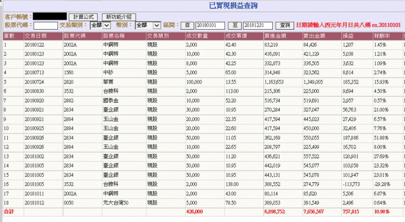
Task: Click return rate 21.00%
Action: tap(381, 110)
